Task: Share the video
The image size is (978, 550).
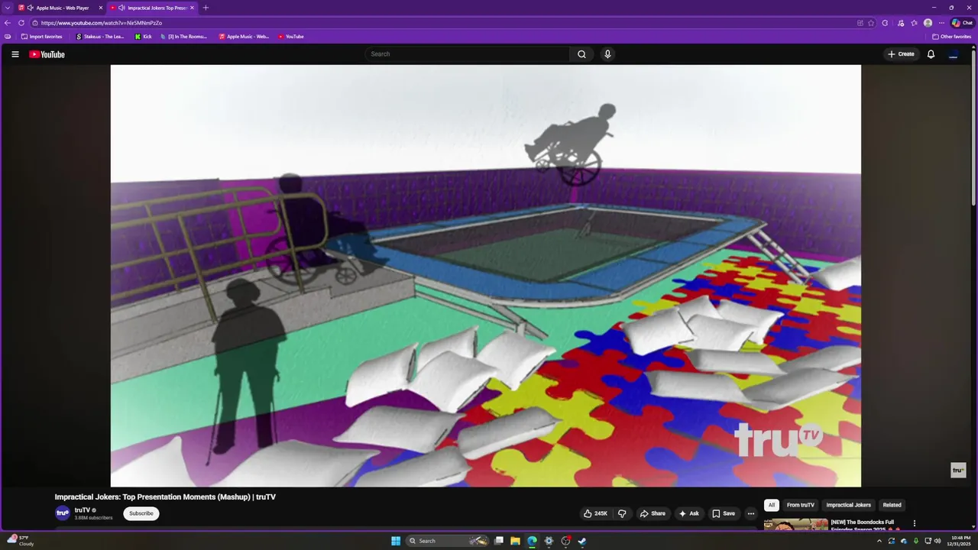Action: pyautogui.click(x=653, y=513)
